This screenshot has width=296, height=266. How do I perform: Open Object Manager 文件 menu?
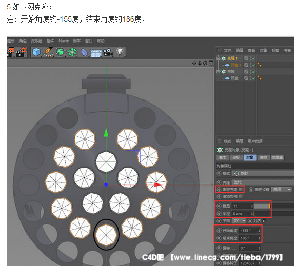[227, 50]
